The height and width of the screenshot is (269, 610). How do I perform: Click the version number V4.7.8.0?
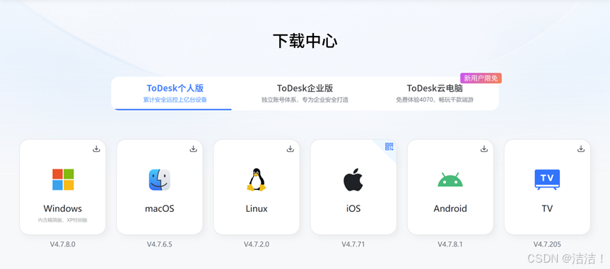63,244
